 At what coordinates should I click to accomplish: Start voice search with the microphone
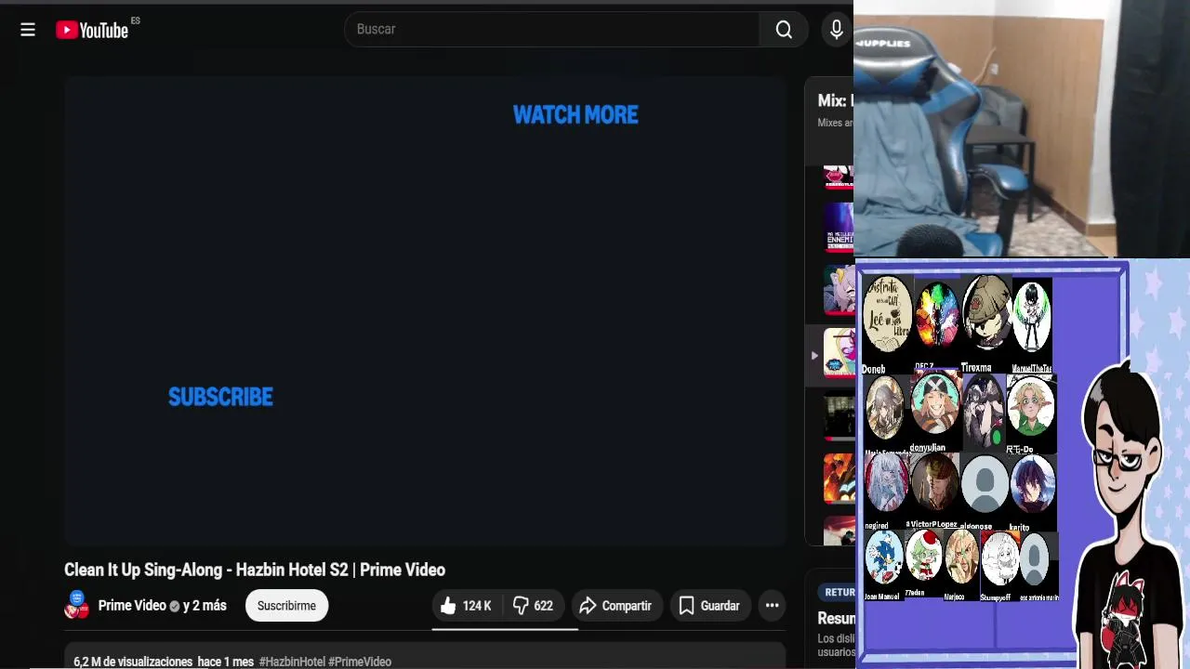(x=837, y=30)
